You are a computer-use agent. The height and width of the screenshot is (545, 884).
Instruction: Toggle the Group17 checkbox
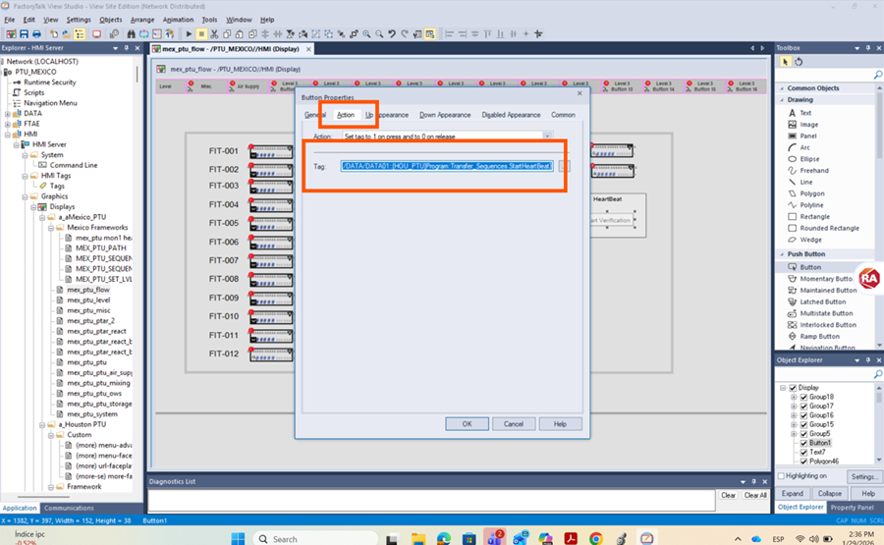(803, 406)
